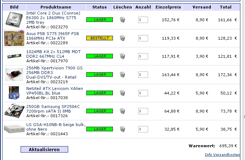
Task: Open Samsung hard drive thumbnail
Action: 14,111
